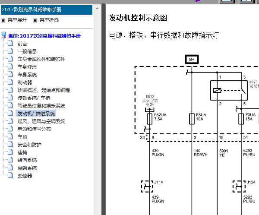Click the 5991 YE wire label
Image resolution: width=259 pixels, height=215 pixels.
[x=224, y=153]
